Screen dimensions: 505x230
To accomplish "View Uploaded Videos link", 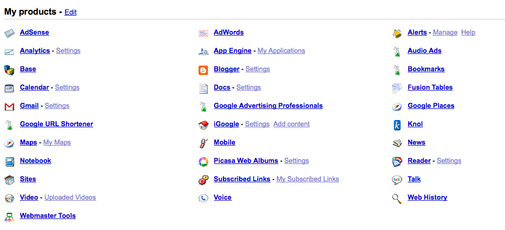I will 70,198.
